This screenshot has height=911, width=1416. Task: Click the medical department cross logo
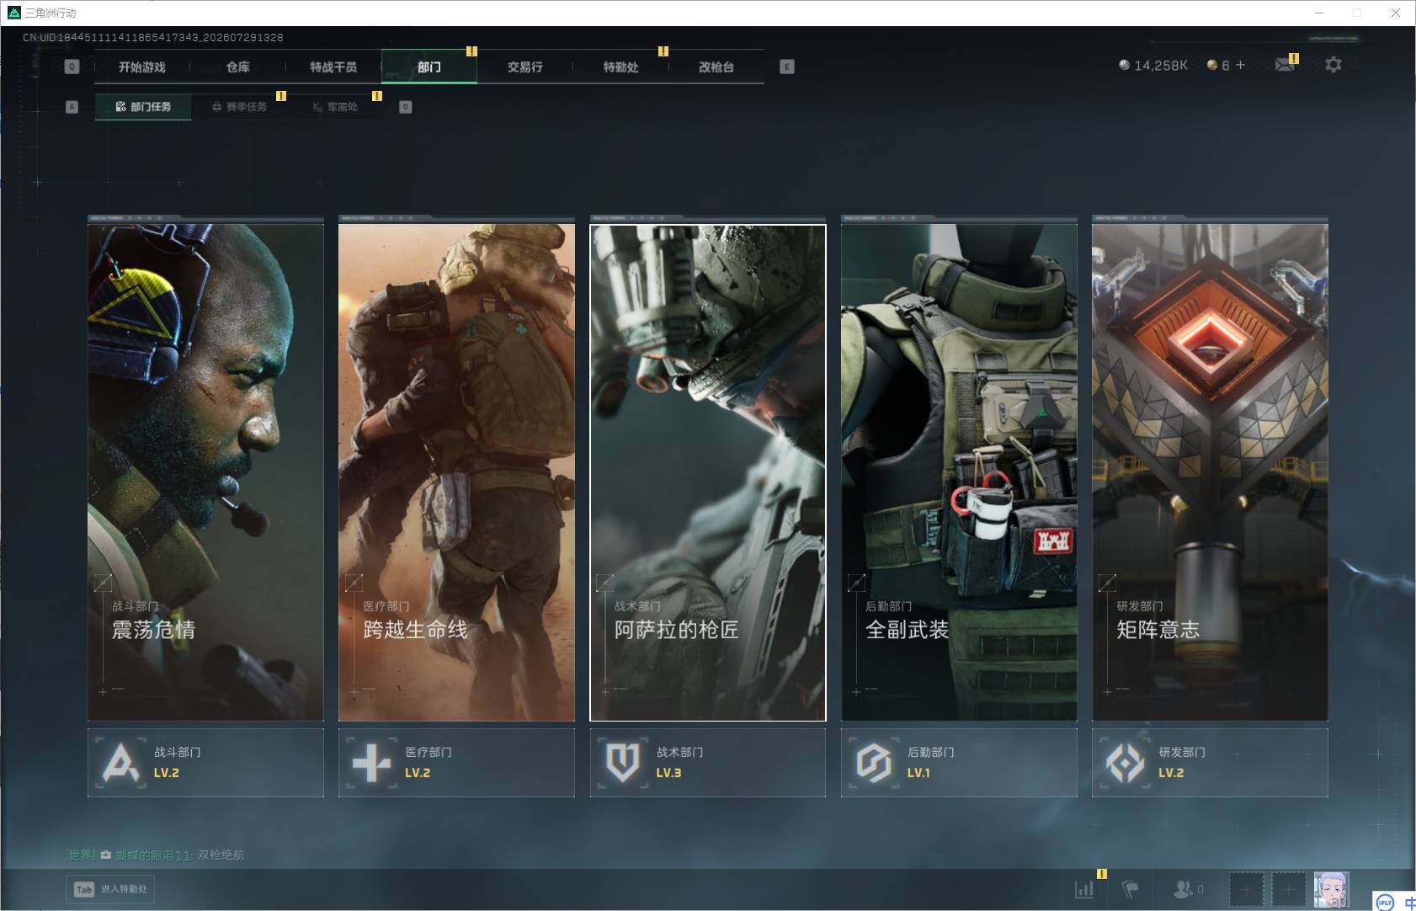click(x=371, y=763)
